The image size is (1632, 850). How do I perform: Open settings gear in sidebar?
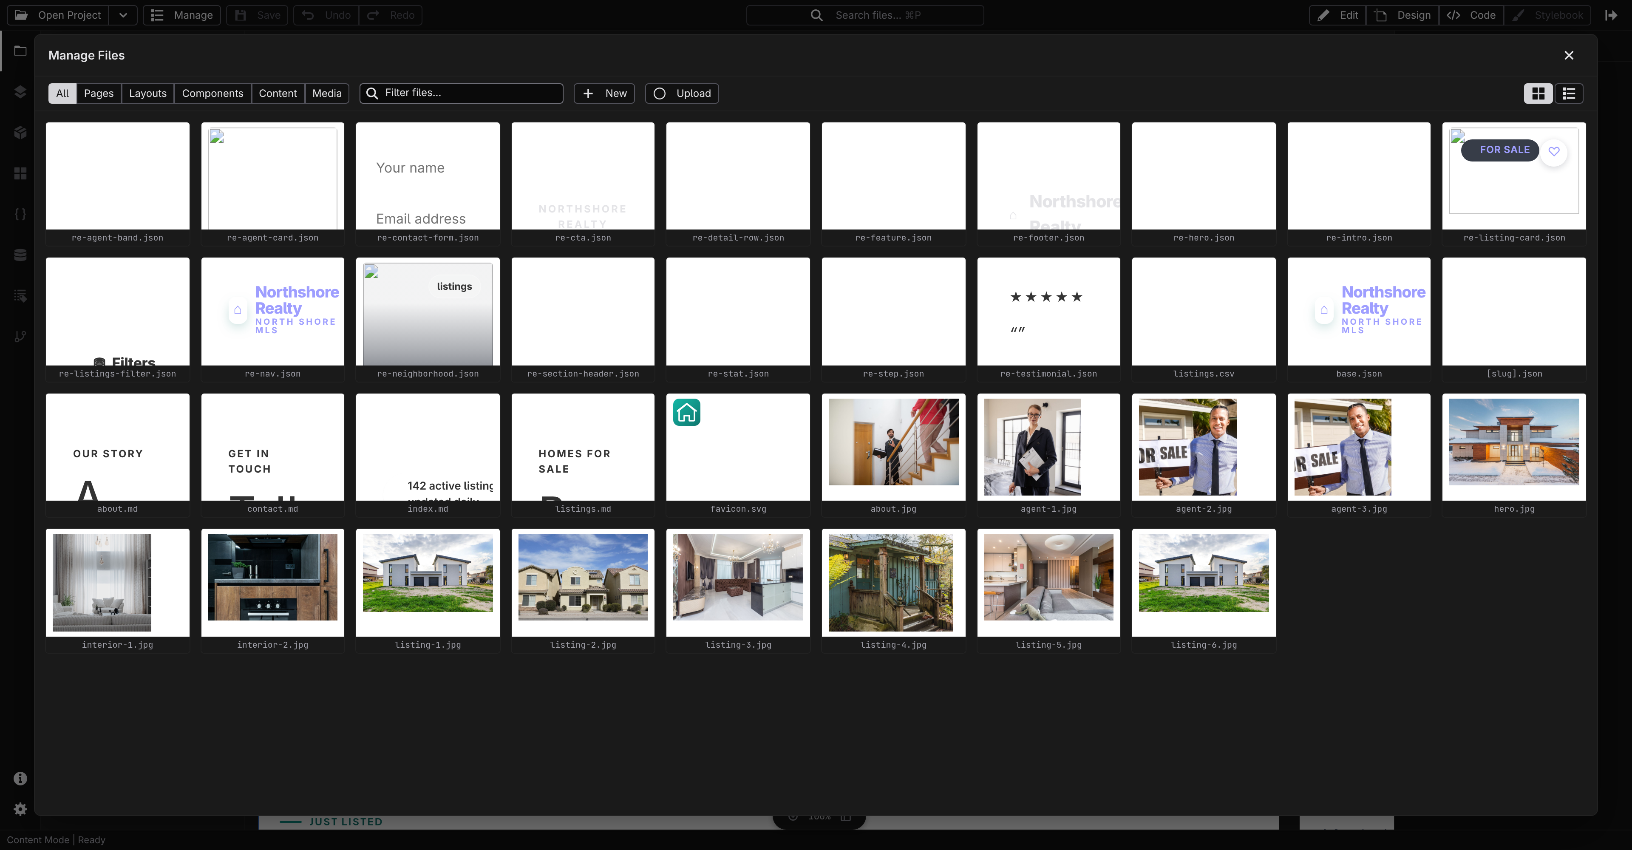20,809
